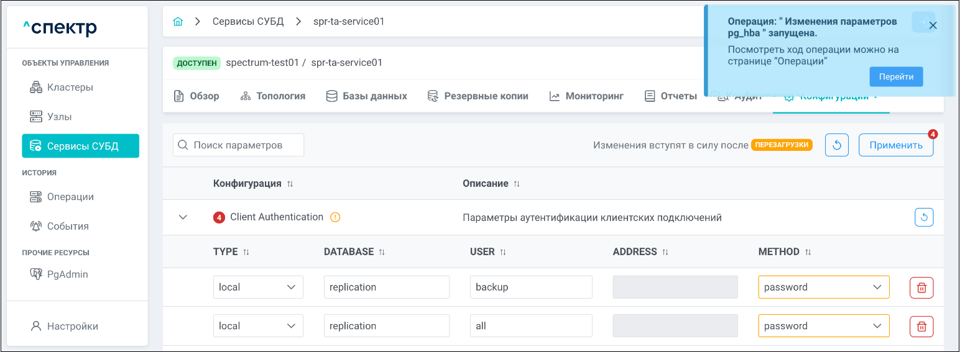Focus the Поиск параметров search field
Viewport: 960px width, 352px height.
[238, 145]
